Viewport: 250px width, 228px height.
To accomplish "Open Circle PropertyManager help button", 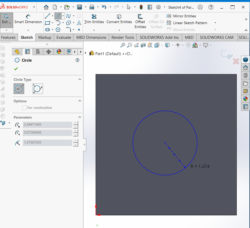I will 77,60.
